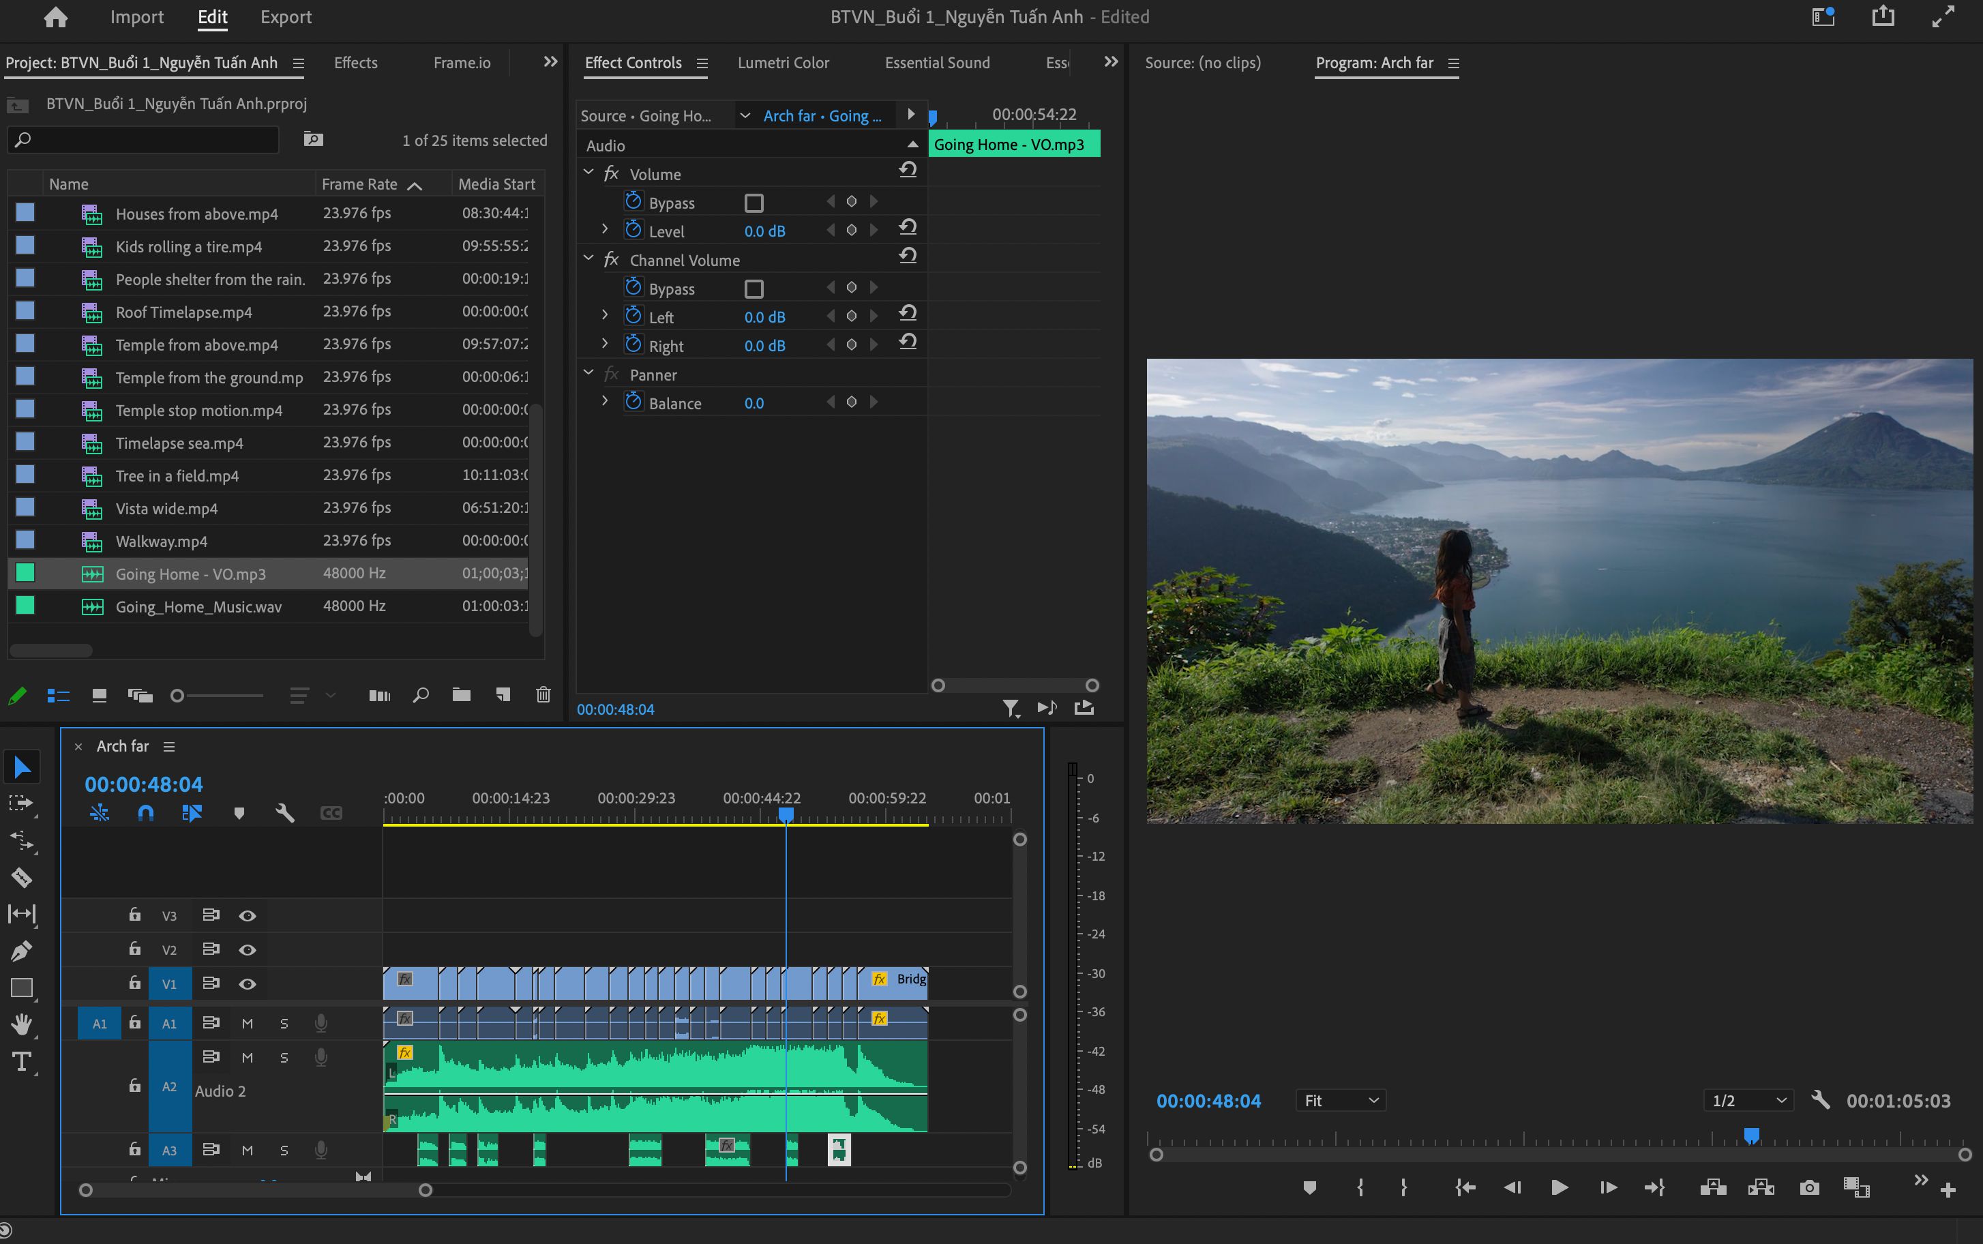Toggle the Volume Bypass checkbox

click(754, 203)
